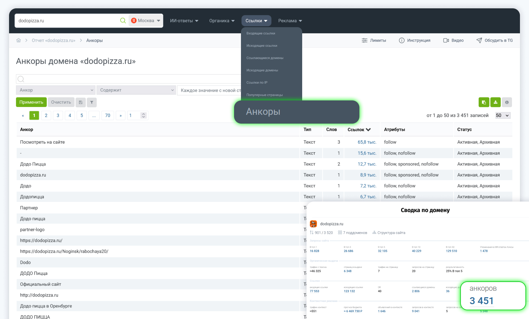Select Ссылающиеся домены menu item
The width and height of the screenshot is (529, 319).
[265, 58]
